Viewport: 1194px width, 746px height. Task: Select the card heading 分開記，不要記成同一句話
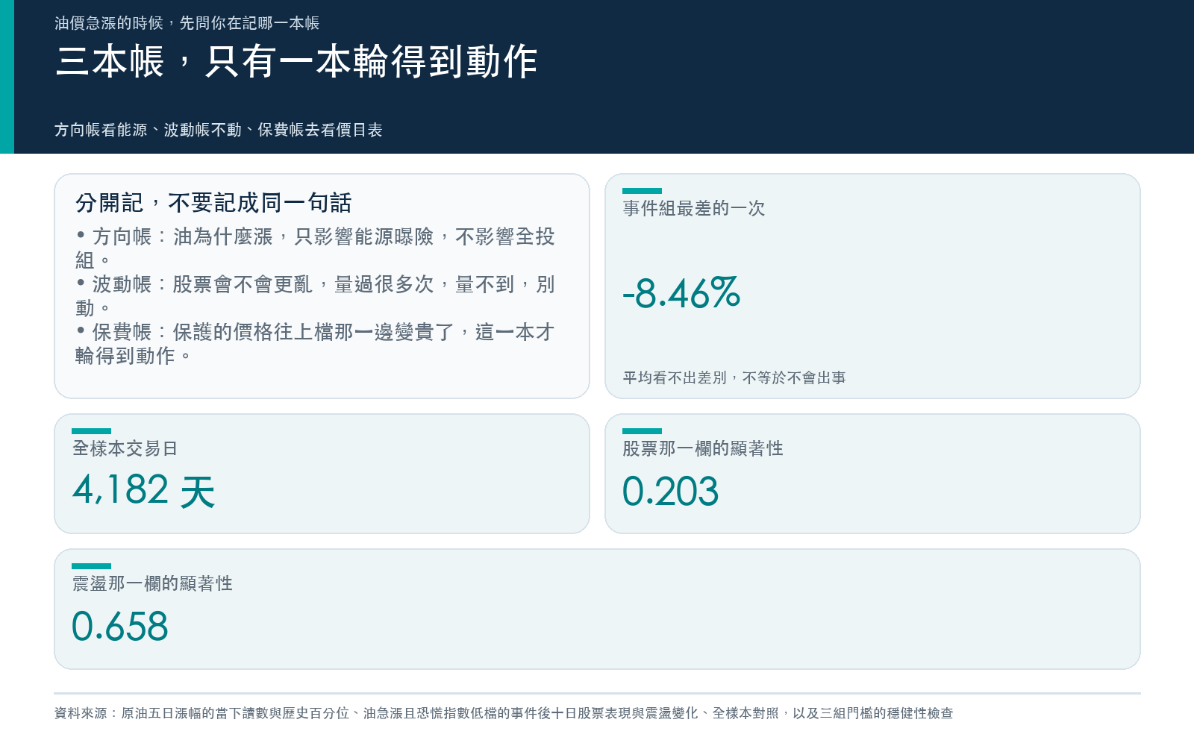(213, 202)
